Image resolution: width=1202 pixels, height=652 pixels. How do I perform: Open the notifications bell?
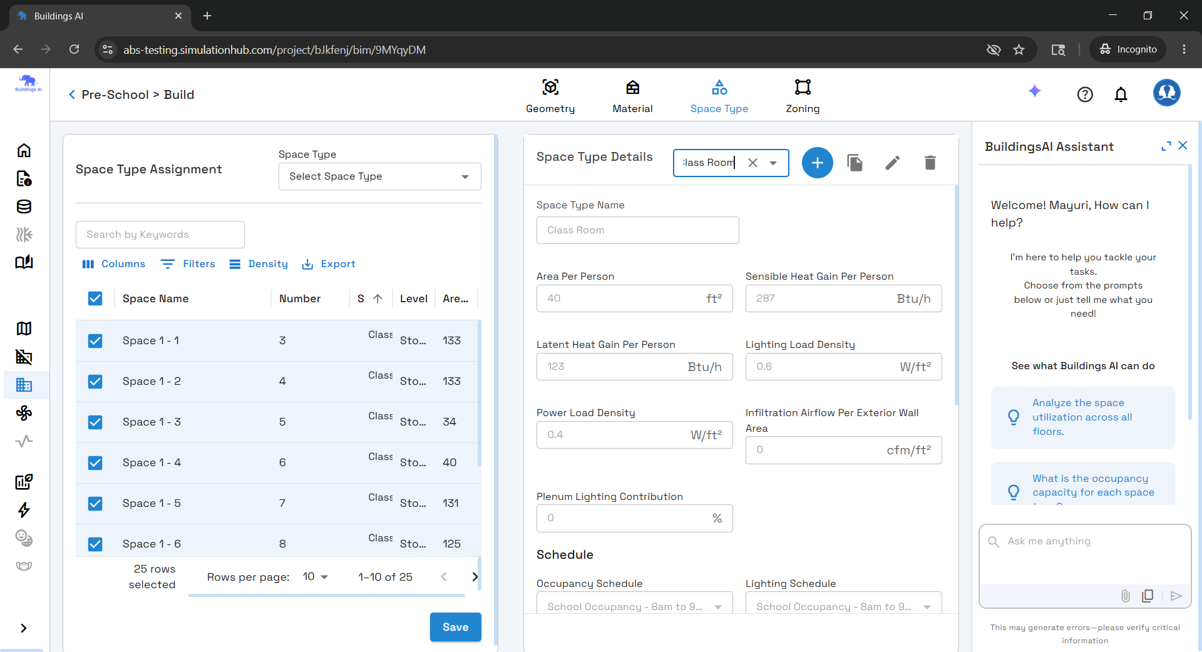pos(1121,94)
